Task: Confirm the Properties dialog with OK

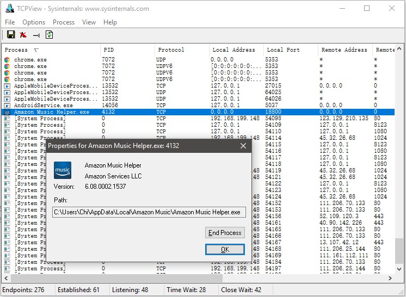Action: click(225, 249)
